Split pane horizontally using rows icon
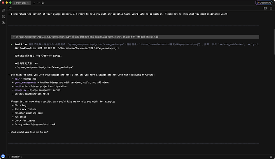 (x=271, y=8)
